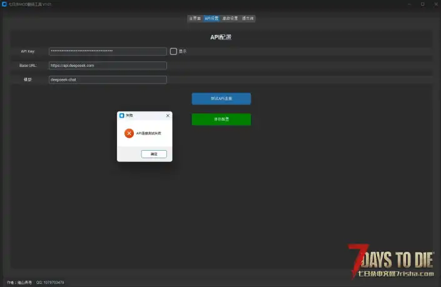Focus the Base URL field with api.deepseek.com
The image size is (441, 287).
point(108,66)
